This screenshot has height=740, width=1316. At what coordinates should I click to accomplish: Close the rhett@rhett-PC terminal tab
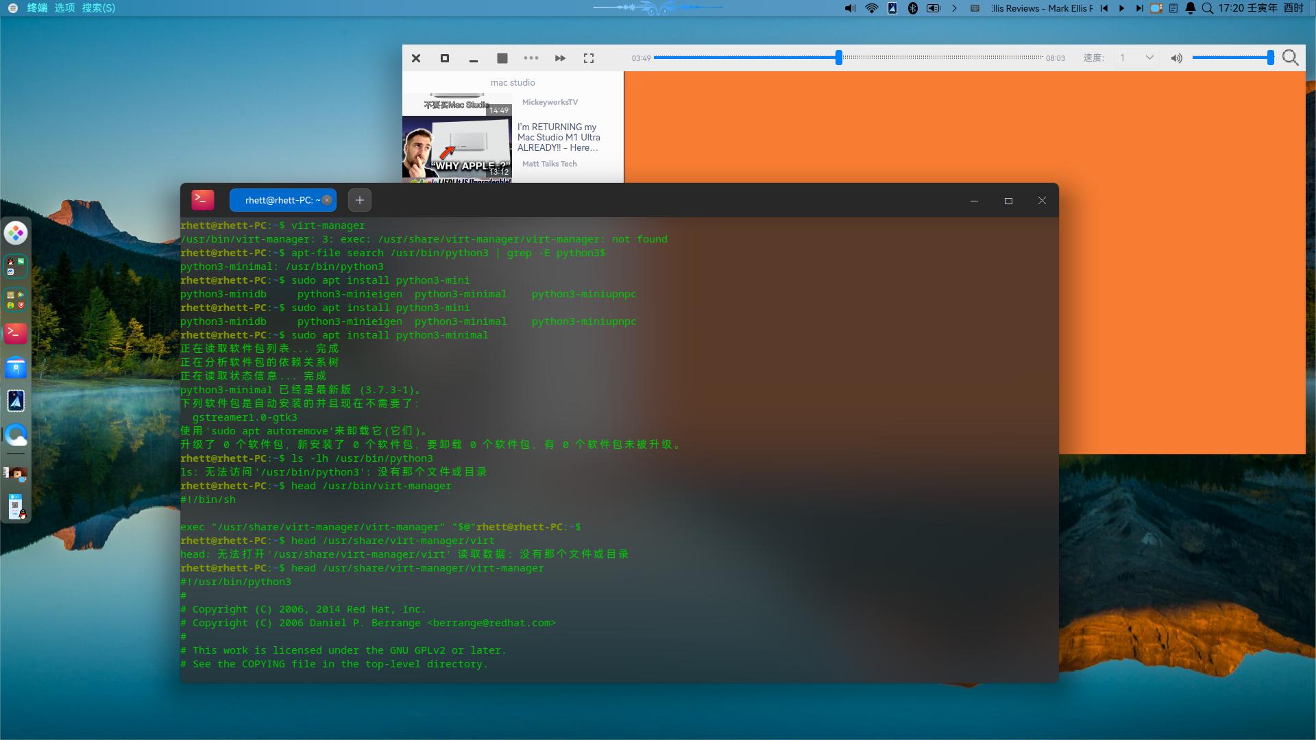pyautogui.click(x=327, y=200)
